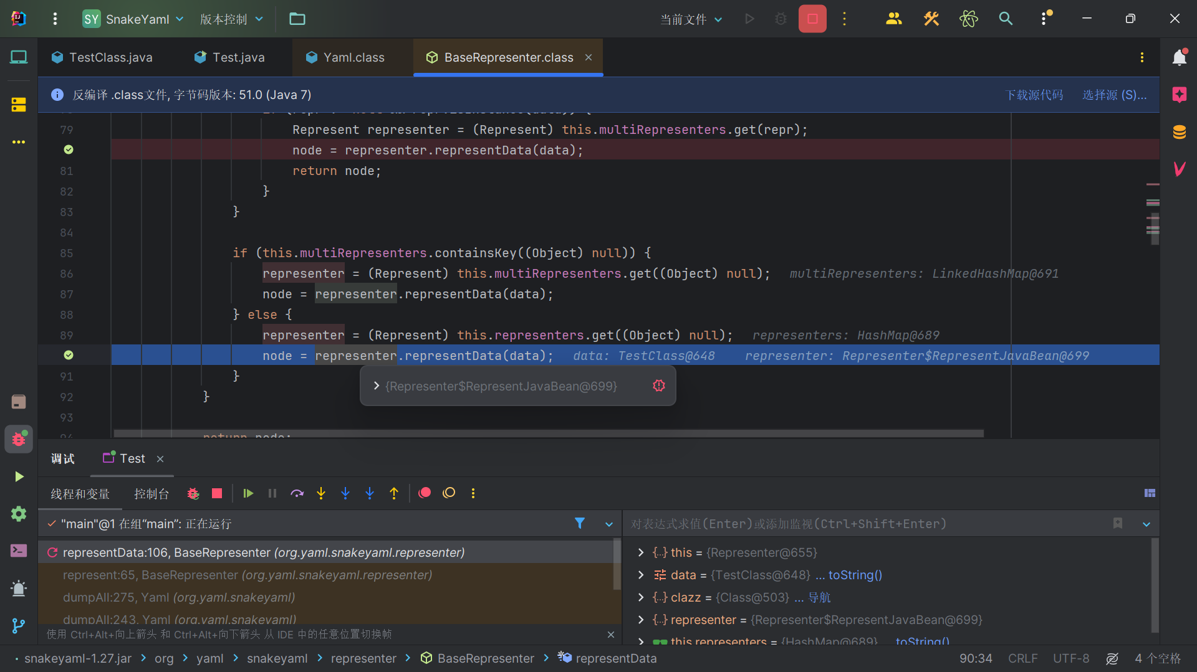Select the 控制台 tab
Viewport: 1197px width, 672px height.
click(151, 494)
